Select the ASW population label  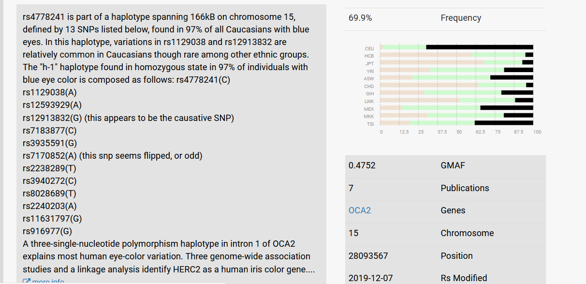[369, 78]
